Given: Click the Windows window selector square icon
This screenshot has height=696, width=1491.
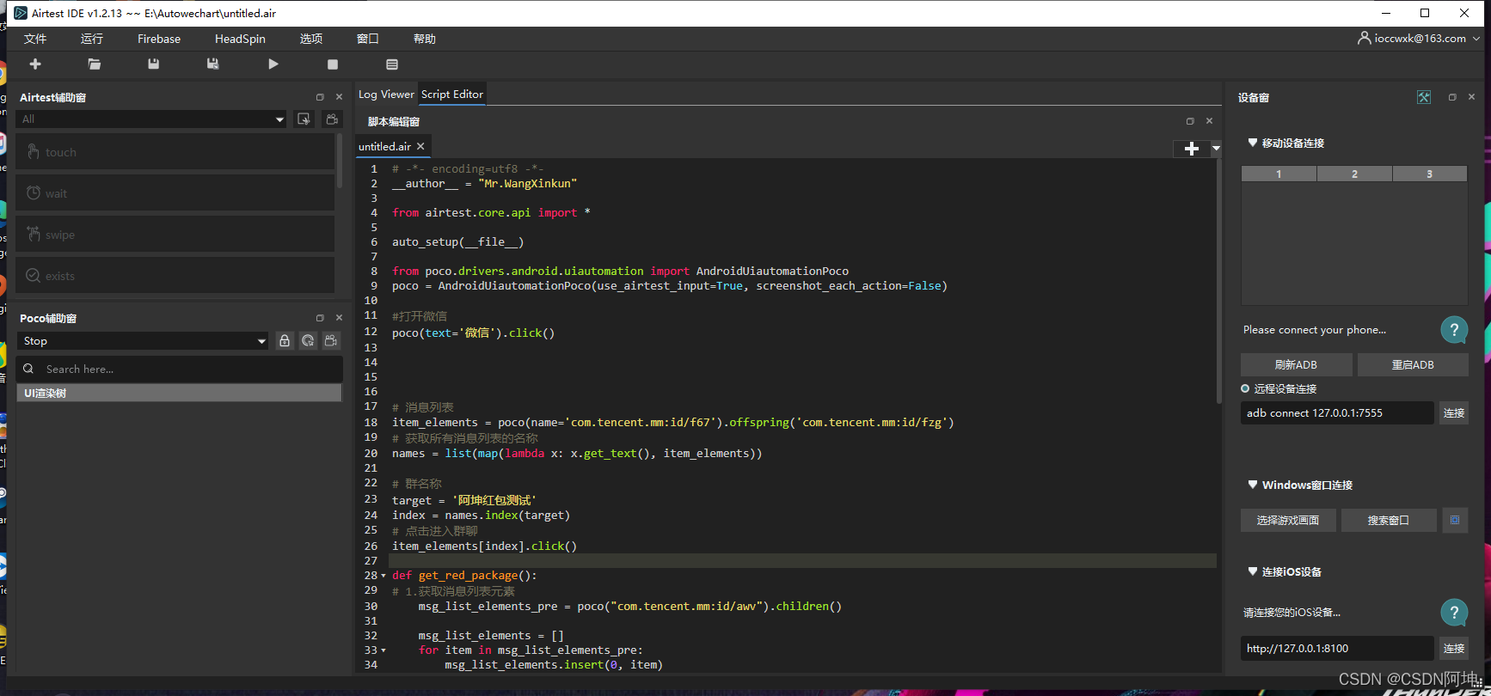Looking at the screenshot, I should coord(1455,520).
